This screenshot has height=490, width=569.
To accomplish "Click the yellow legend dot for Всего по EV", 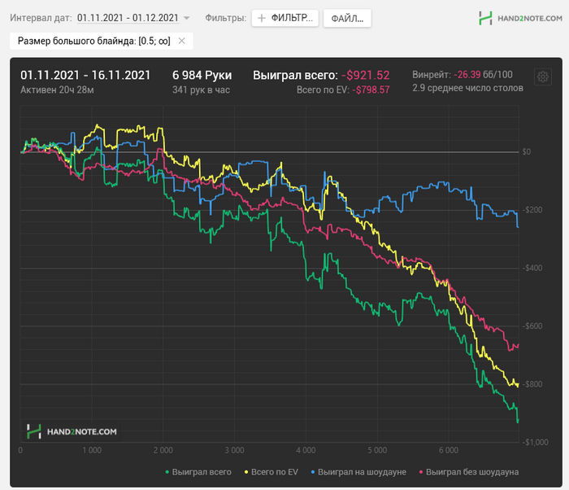I will [x=246, y=472].
